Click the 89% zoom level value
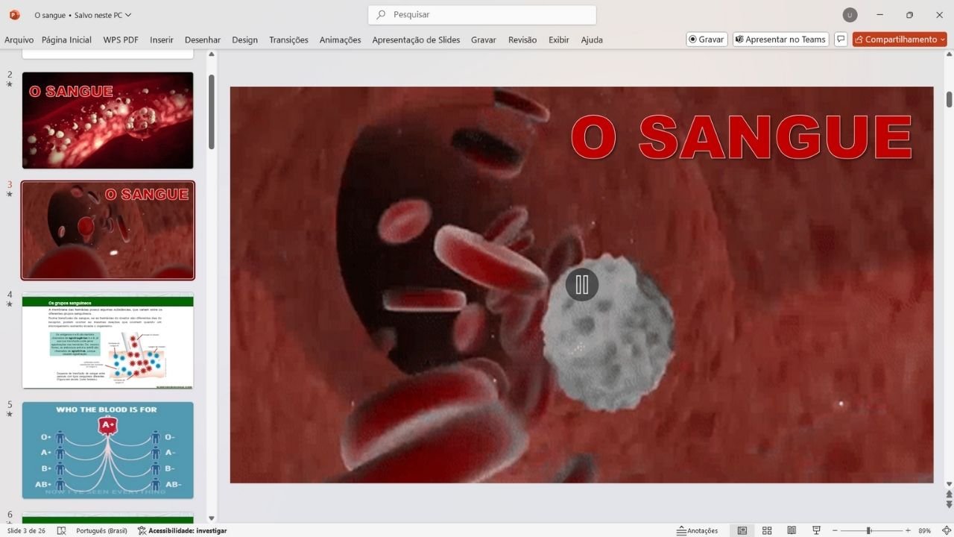This screenshot has height=537, width=954. pos(924,530)
